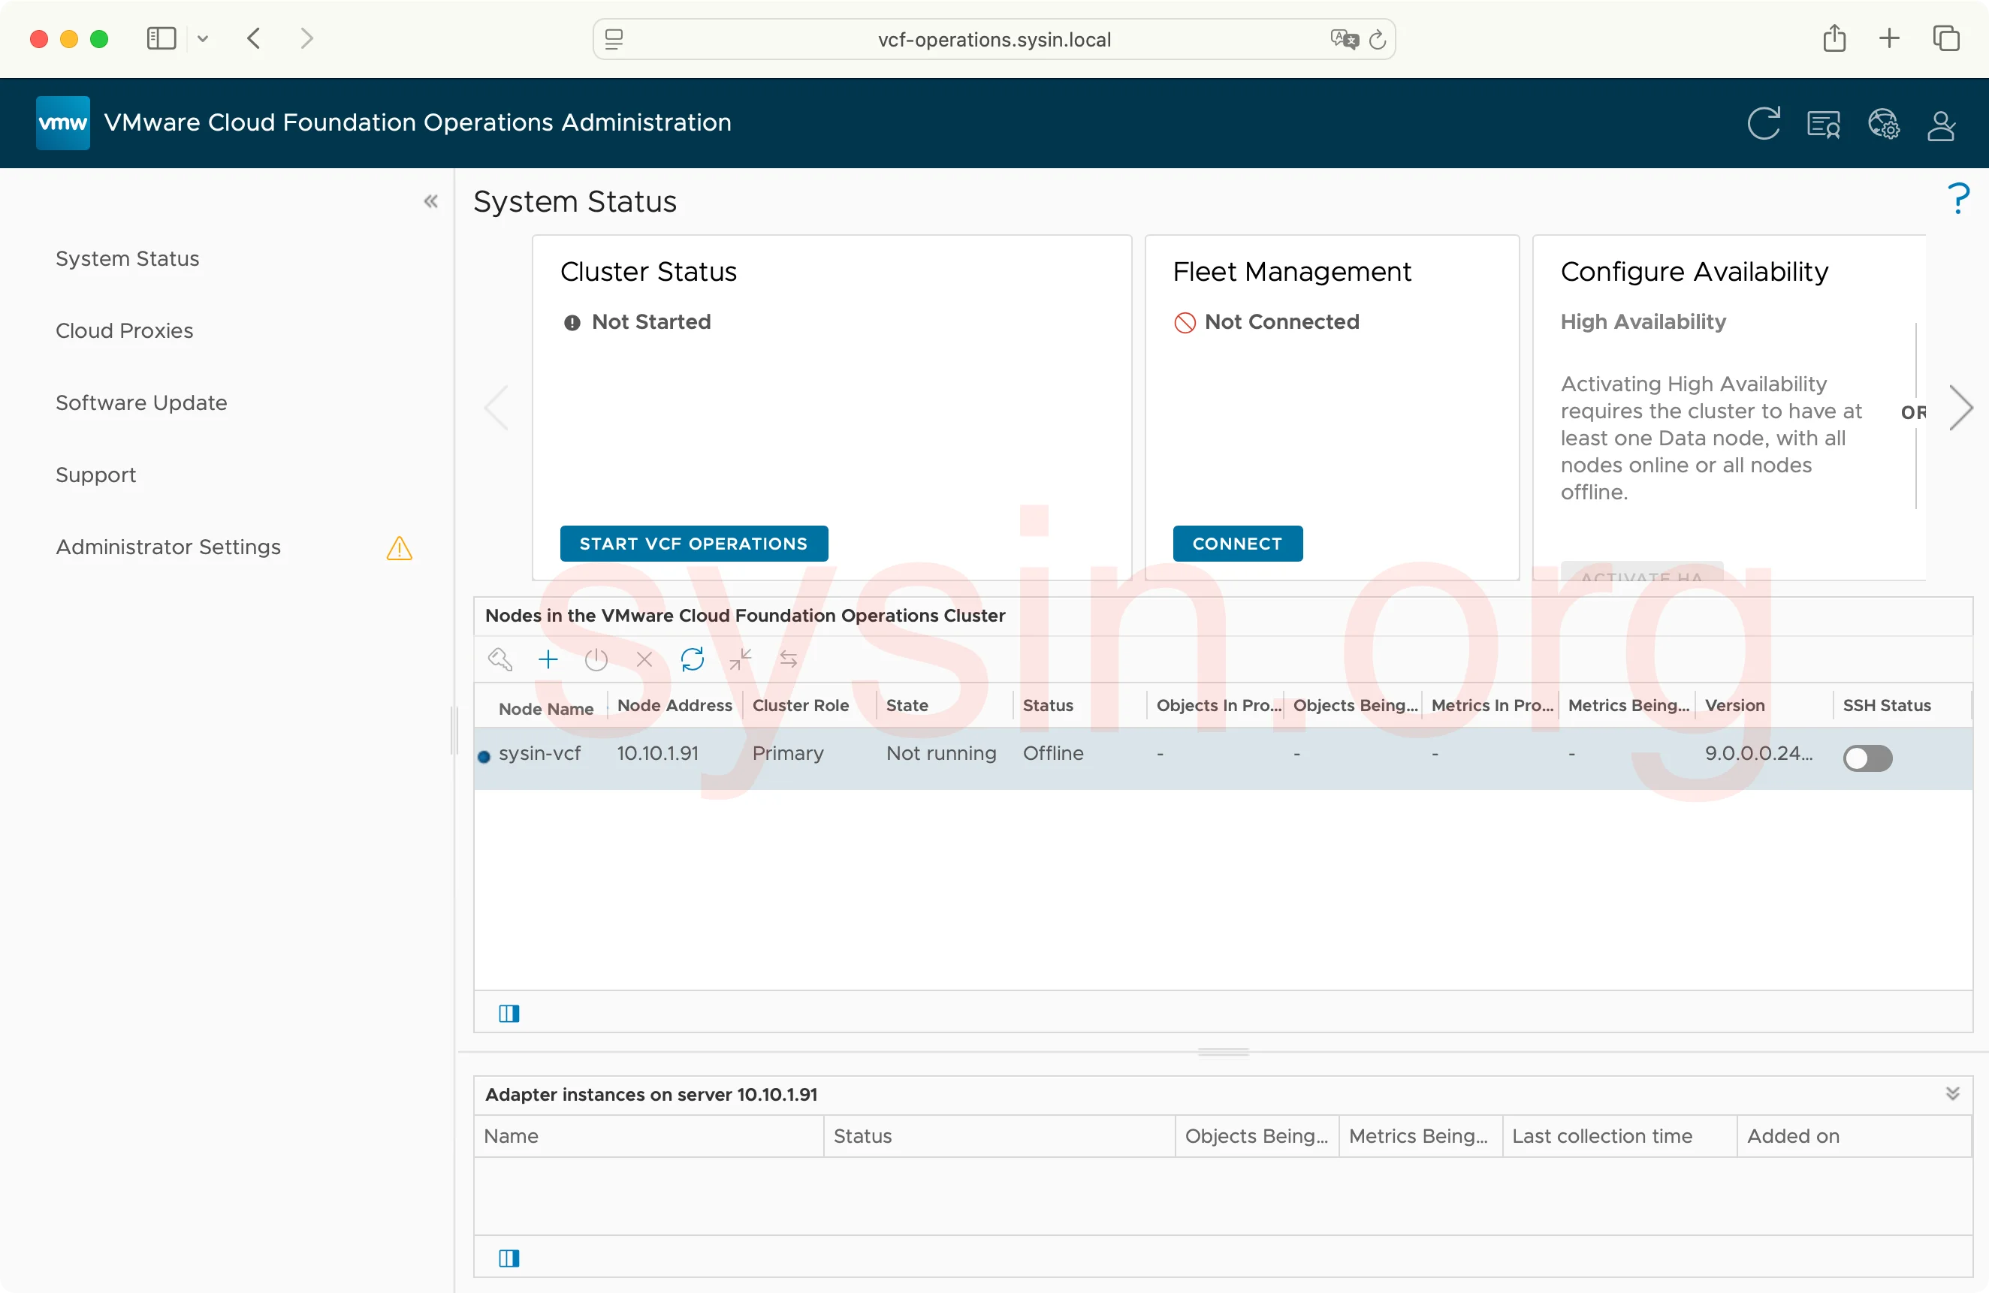Image resolution: width=1989 pixels, height=1293 pixels.
Task: Click the blue question mark help icon
Action: pyautogui.click(x=1958, y=199)
